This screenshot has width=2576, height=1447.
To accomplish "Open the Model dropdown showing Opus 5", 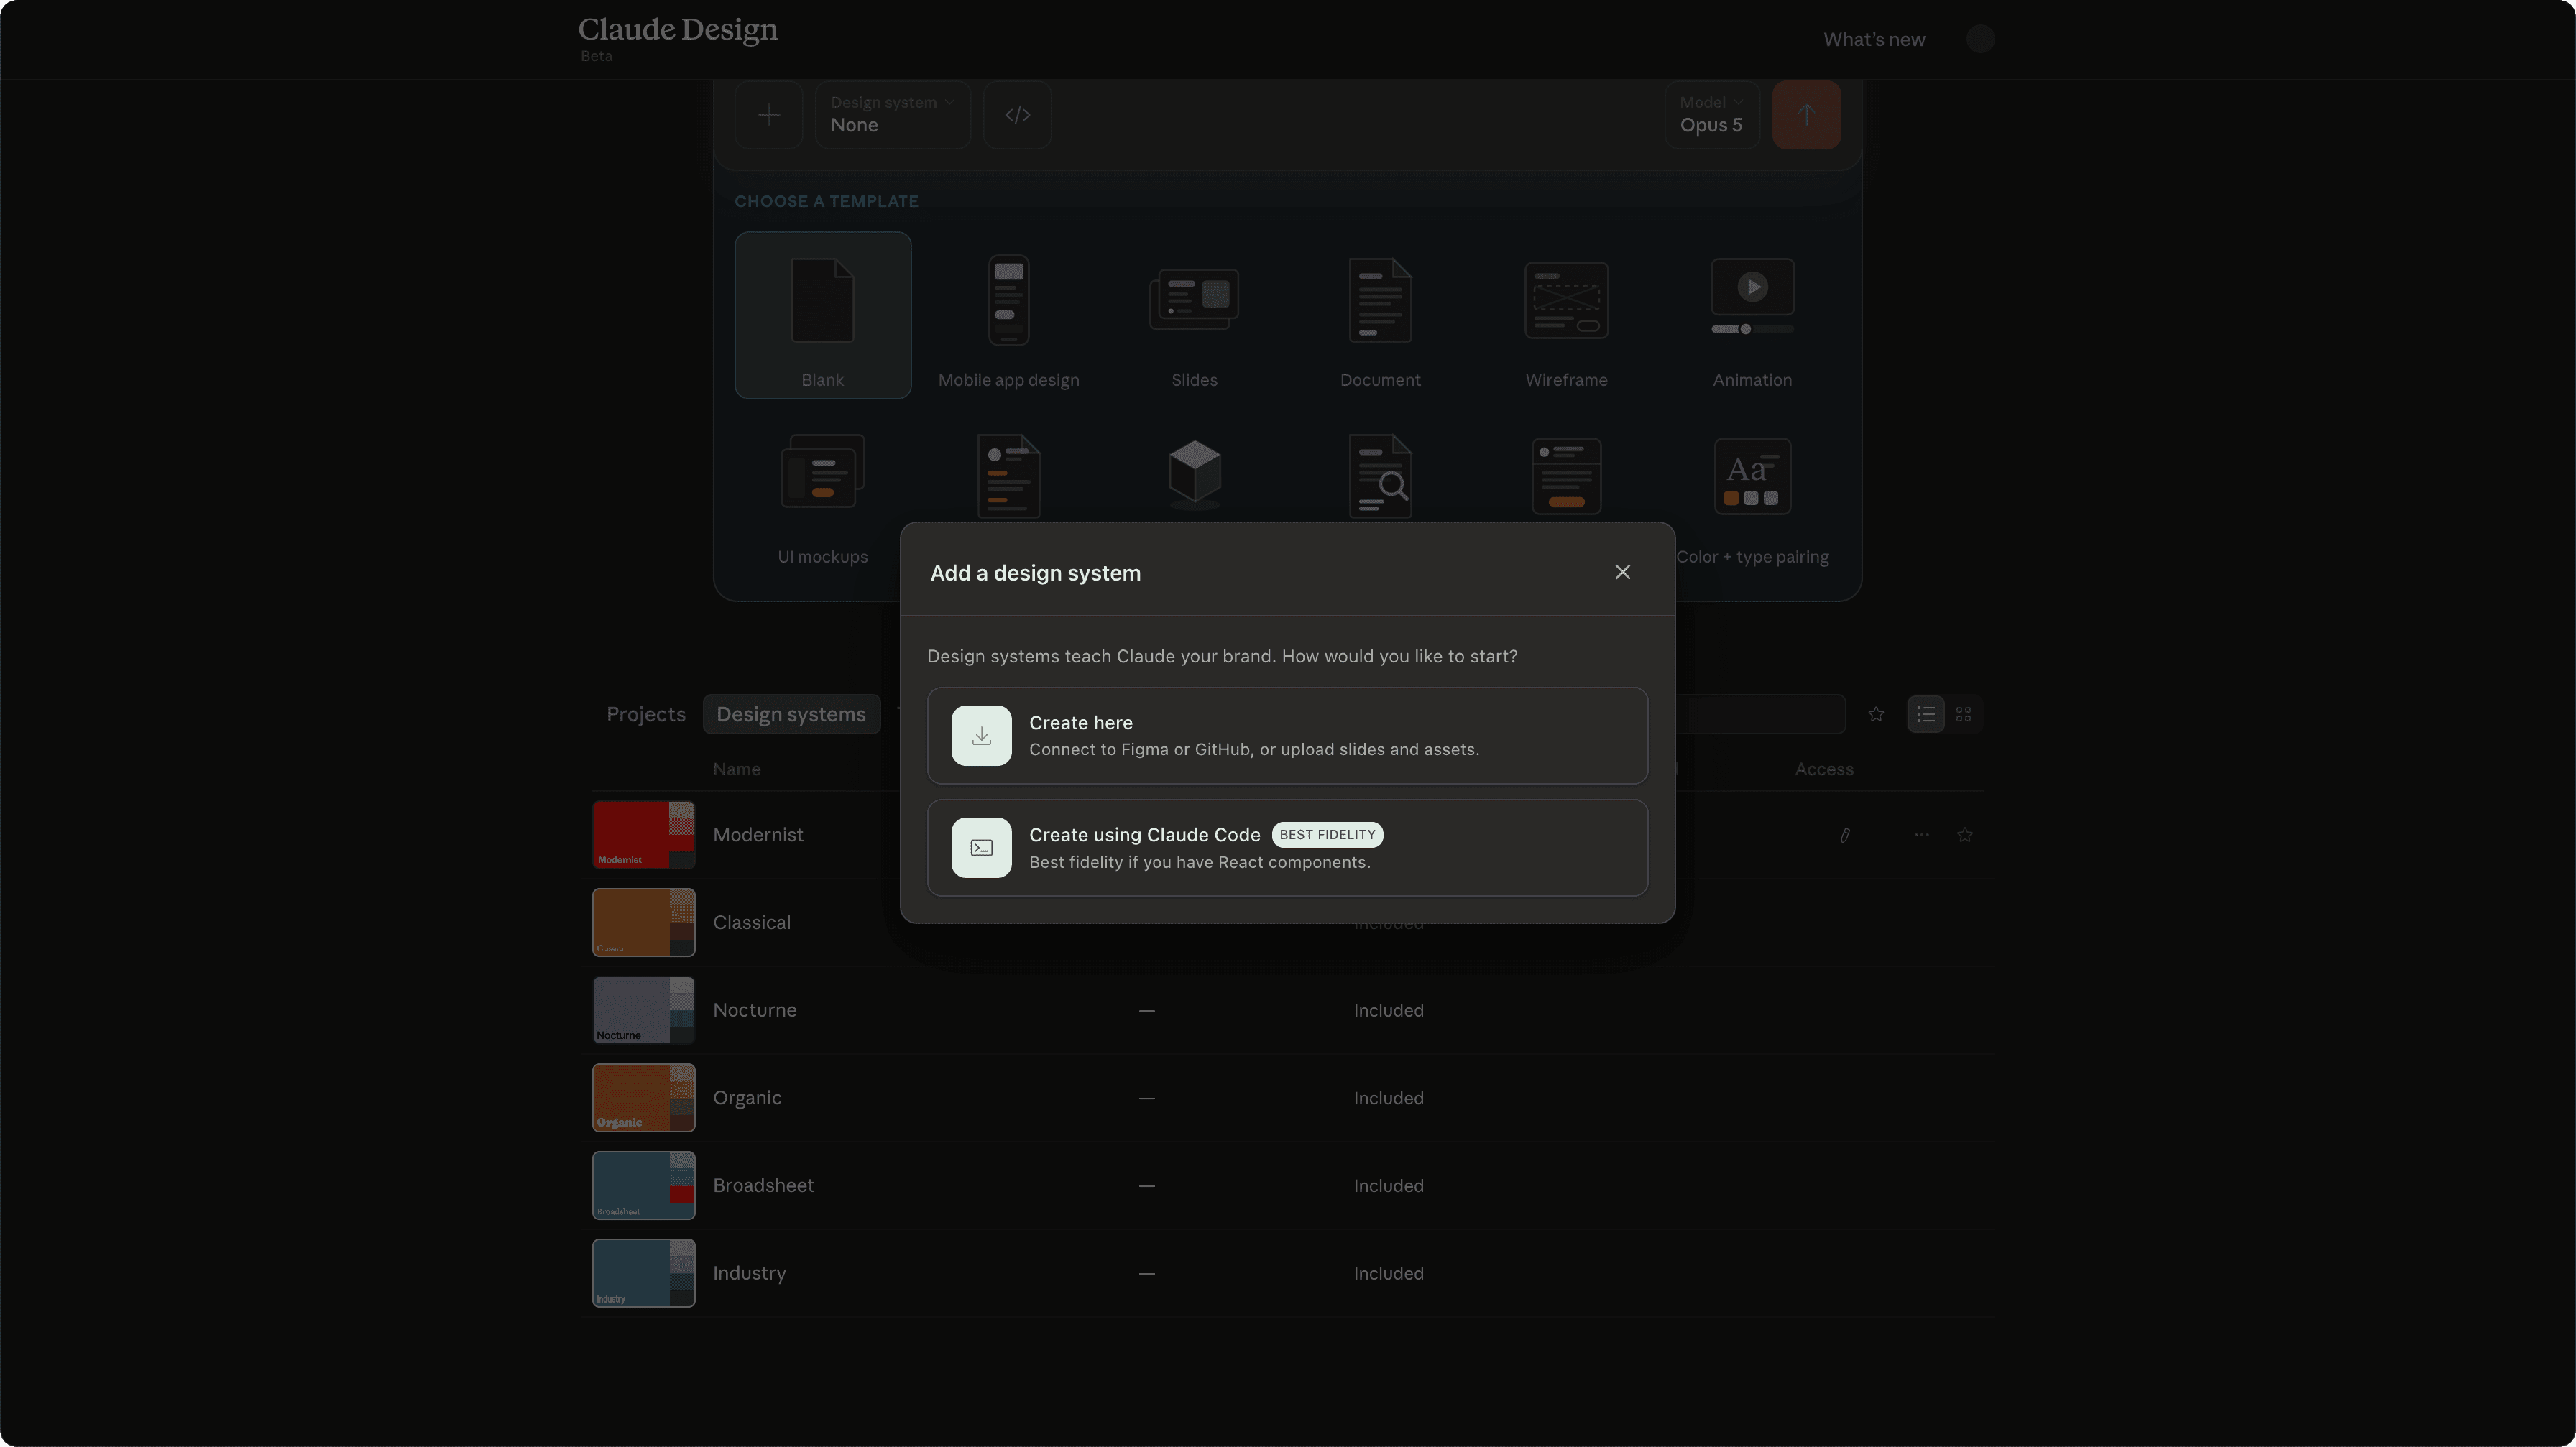I will pos(1711,115).
